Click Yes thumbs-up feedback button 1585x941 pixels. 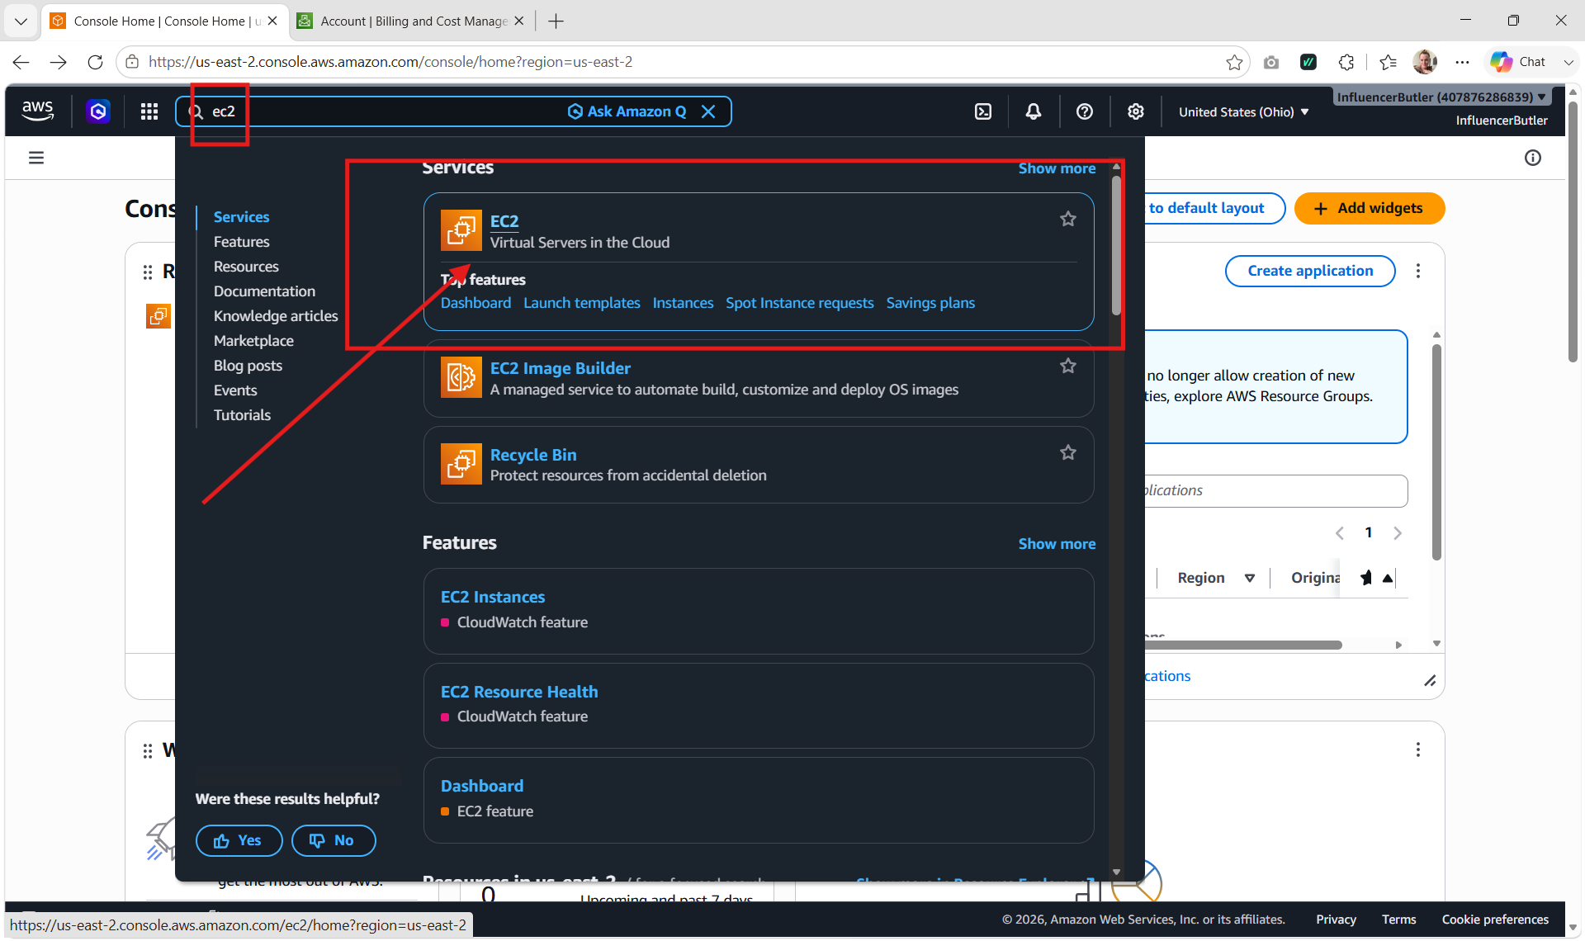tap(239, 840)
